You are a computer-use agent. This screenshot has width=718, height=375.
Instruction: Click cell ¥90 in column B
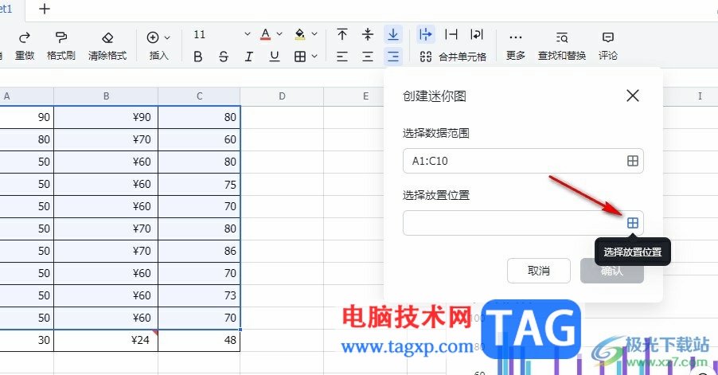pyautogui.click(x=106, y=117)
